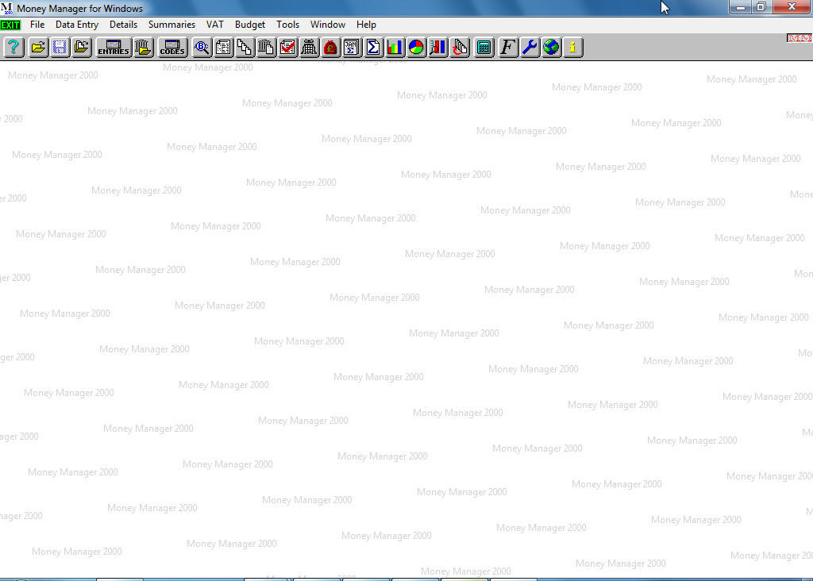Image resolution: width=813 pixels, height=581 pixels.
Task: Open the Help menu
Action: coord(366,25)
